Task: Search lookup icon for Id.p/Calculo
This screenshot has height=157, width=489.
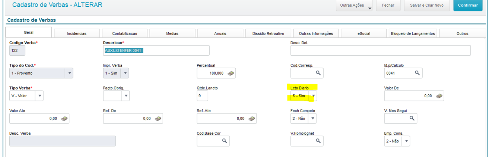Action: coord(417,73)
